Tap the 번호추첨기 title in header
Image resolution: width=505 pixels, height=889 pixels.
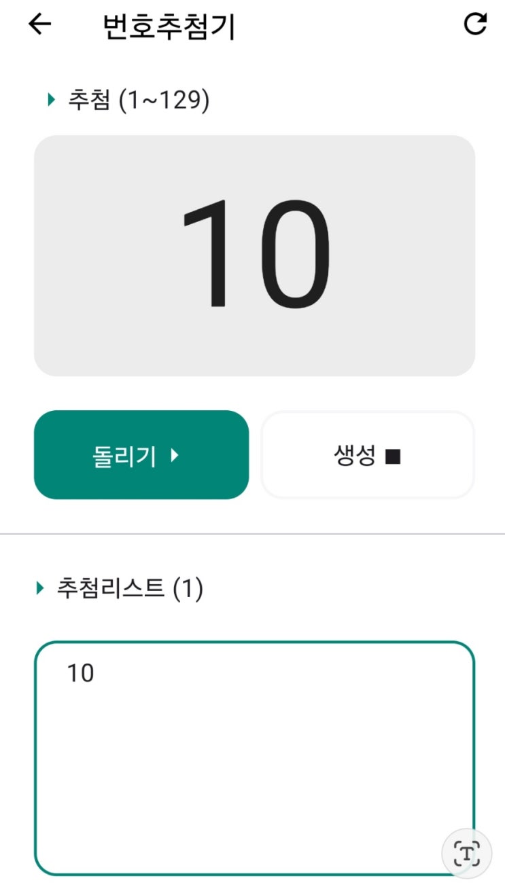coord(169,26)
